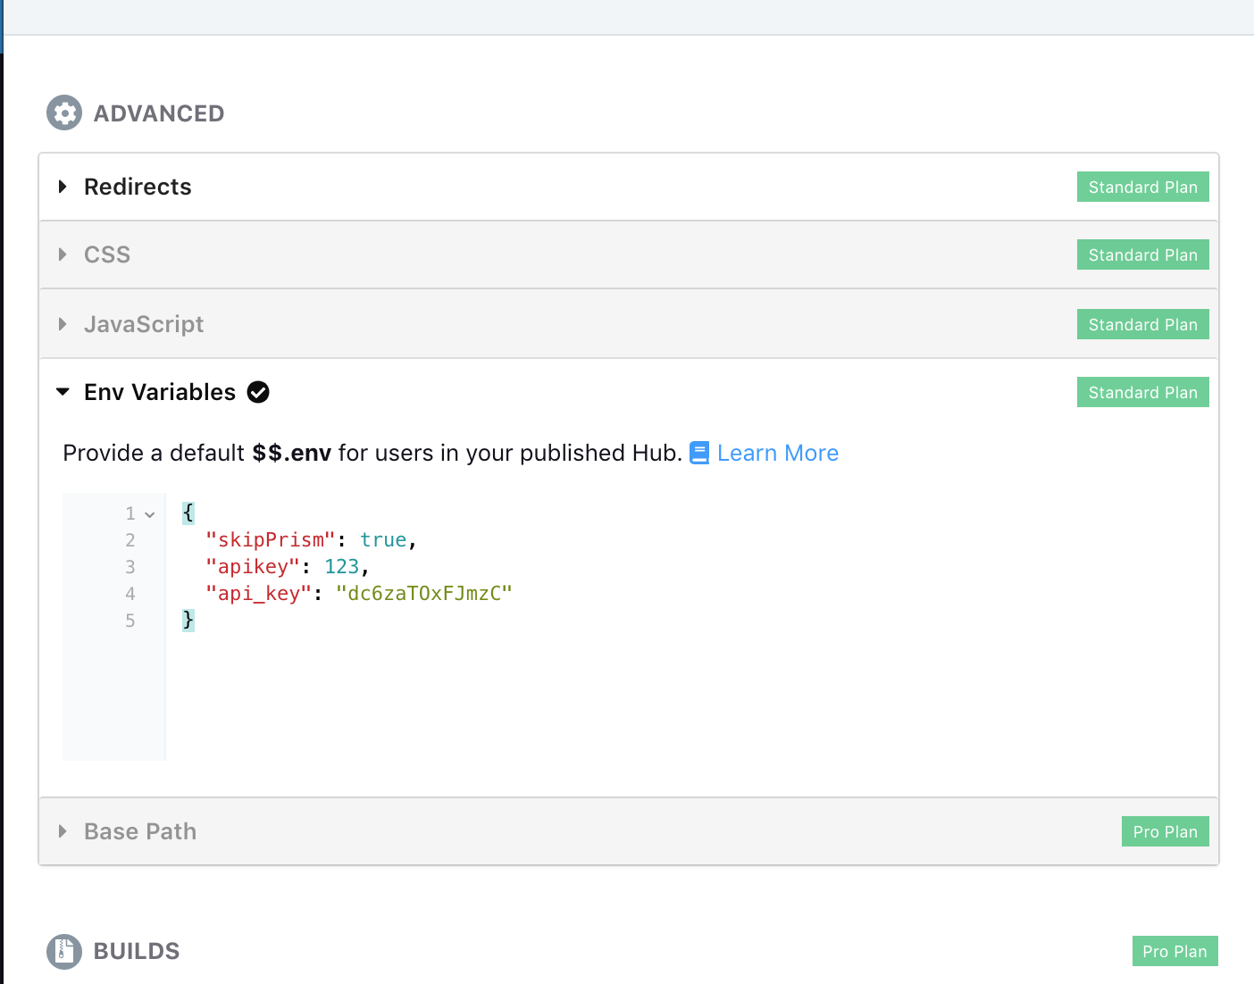Screen dimensions: 1254x984
Task: Click the Standard Plan badge on JavaScript
Action: (x=1142, y=324)
